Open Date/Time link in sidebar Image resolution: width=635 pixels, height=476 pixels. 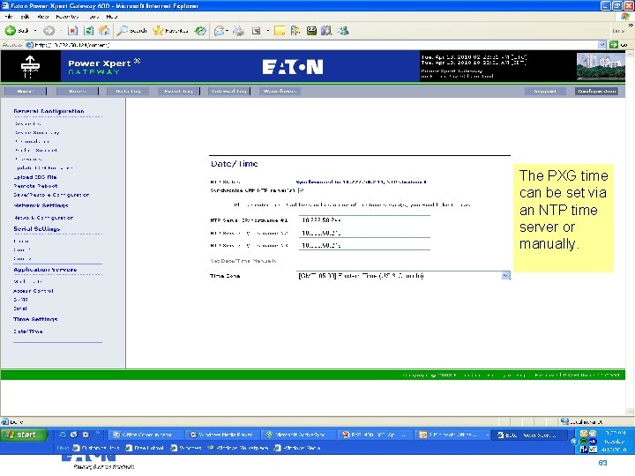[28, 331]
